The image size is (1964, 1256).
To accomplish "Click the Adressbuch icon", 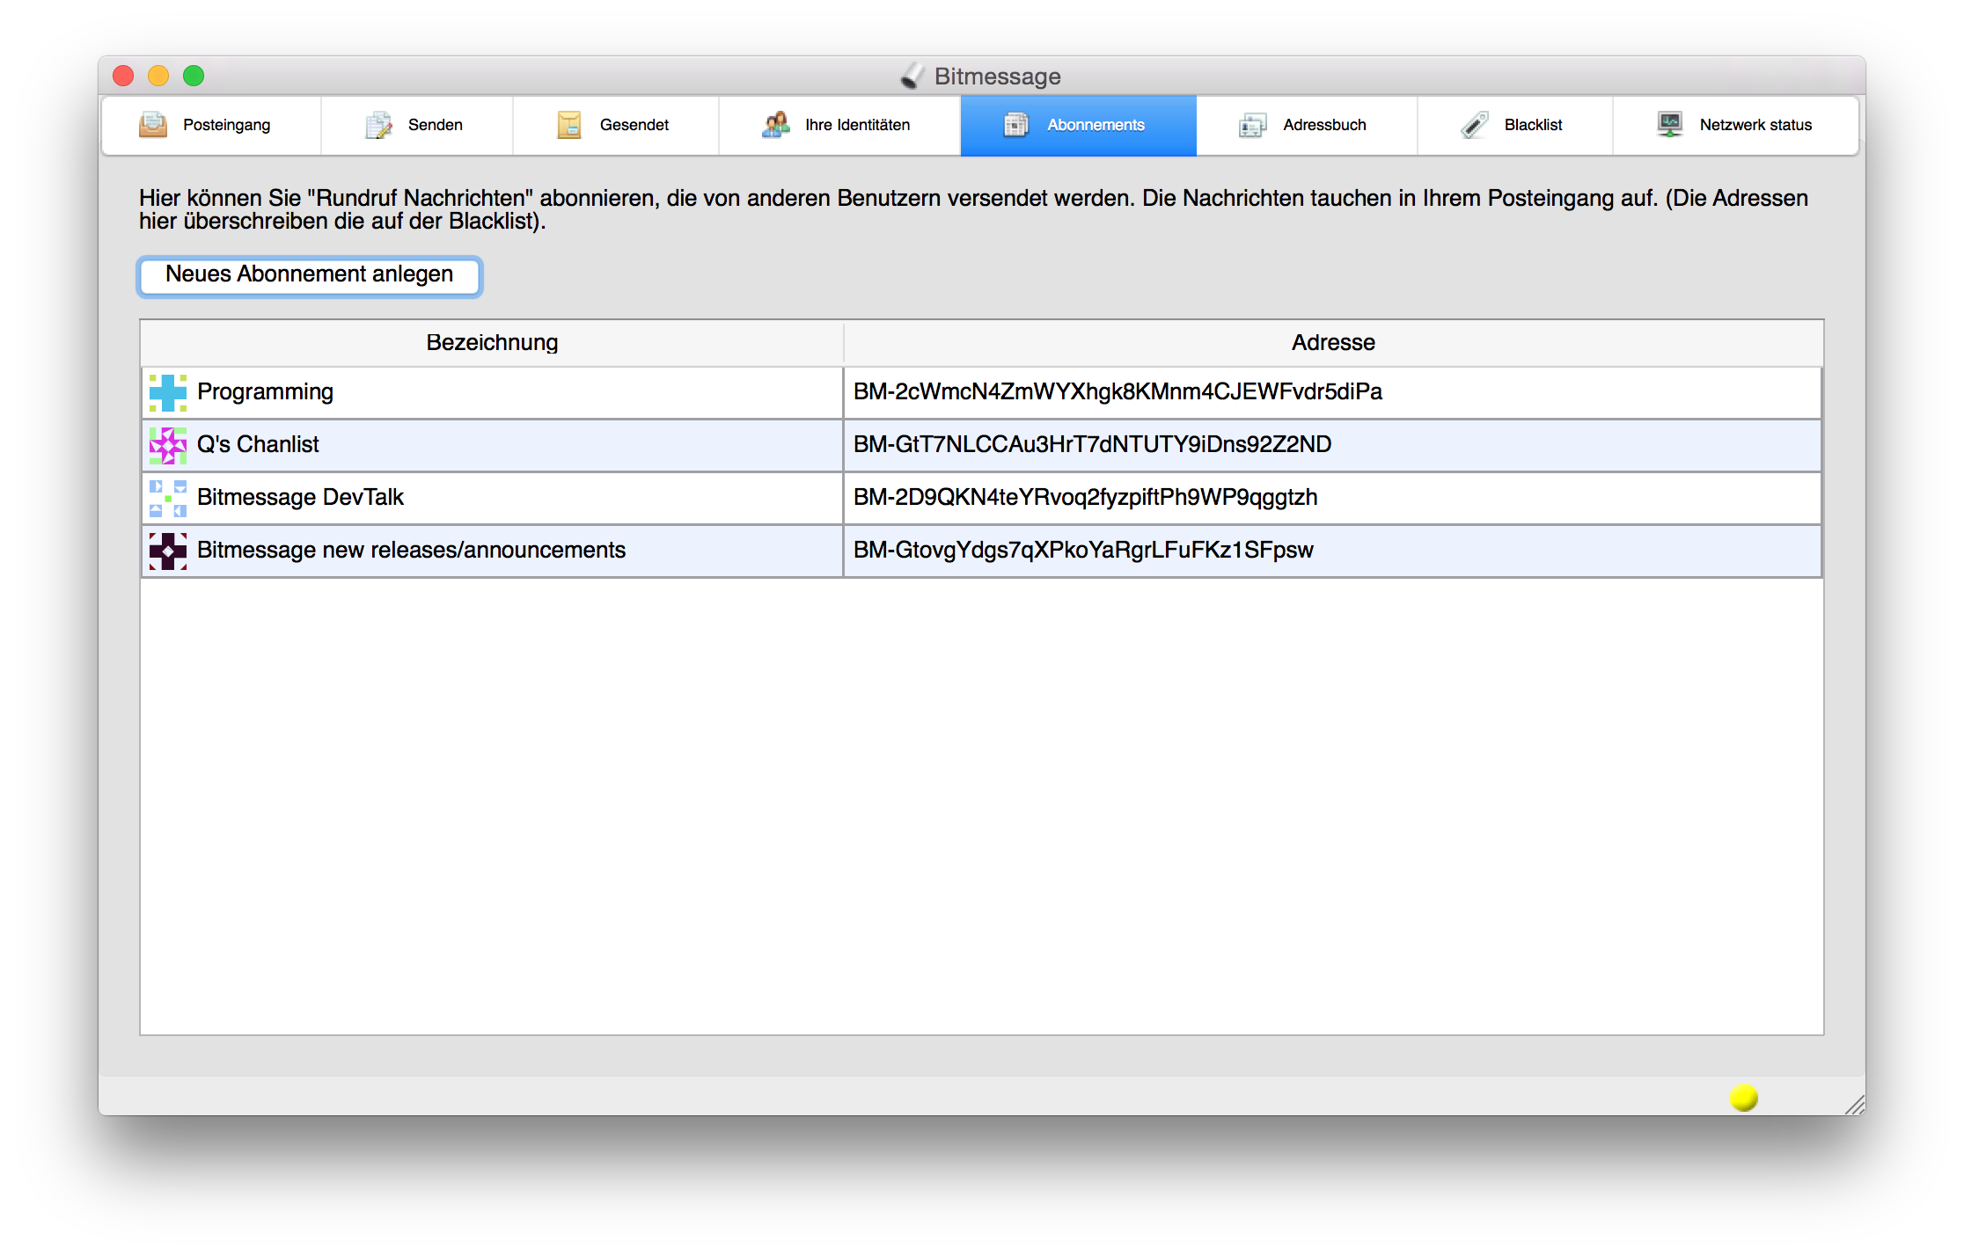I will [x=1252, y=125].
